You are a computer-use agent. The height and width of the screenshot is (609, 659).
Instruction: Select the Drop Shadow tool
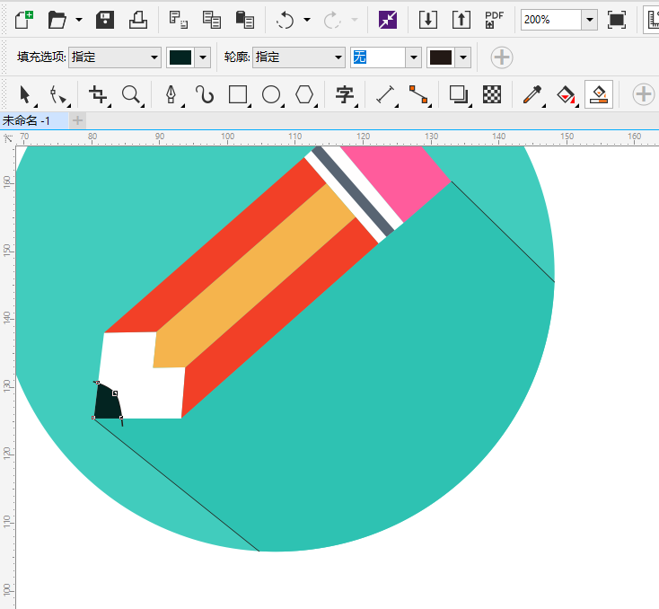click(459, 94)
